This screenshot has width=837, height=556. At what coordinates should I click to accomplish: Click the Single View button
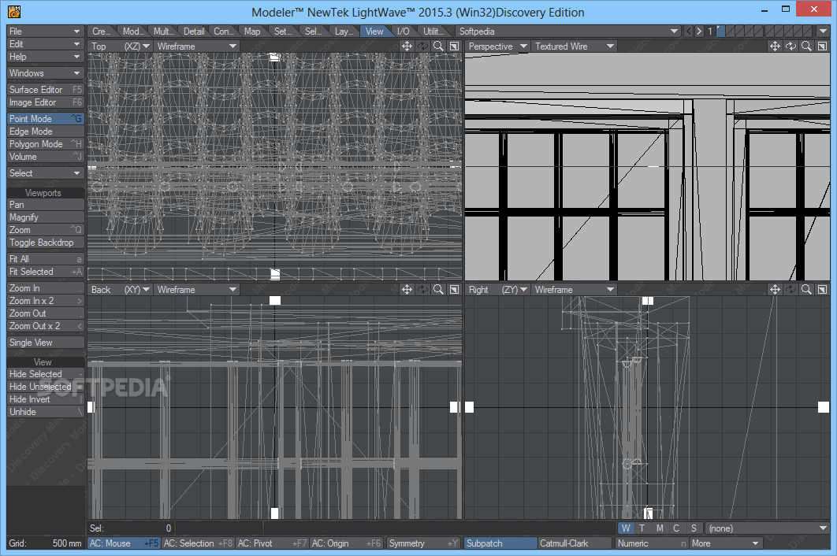pyautogui.click(x=46, y=343)
